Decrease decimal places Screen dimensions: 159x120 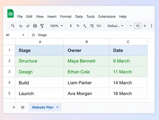pyautogui.click(x=85, y=26)
